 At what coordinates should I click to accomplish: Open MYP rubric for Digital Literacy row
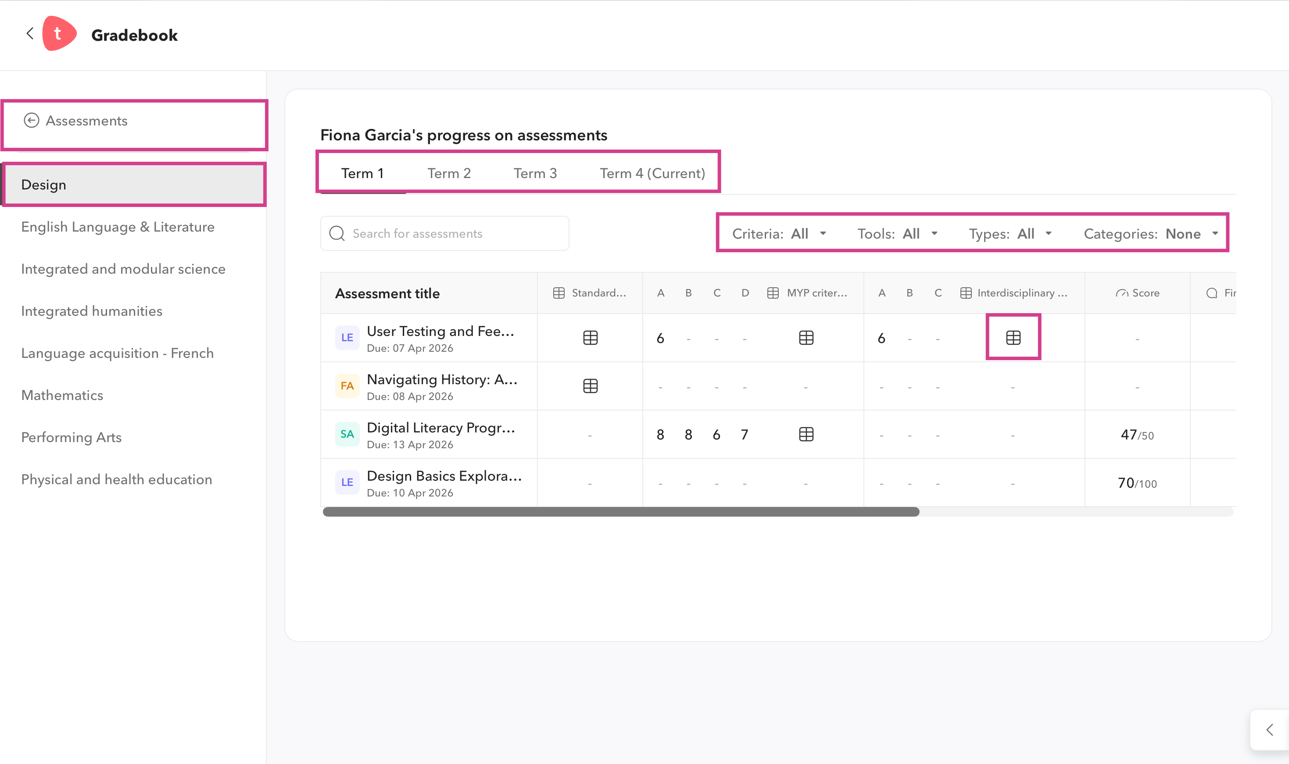[x=806, y=435]
